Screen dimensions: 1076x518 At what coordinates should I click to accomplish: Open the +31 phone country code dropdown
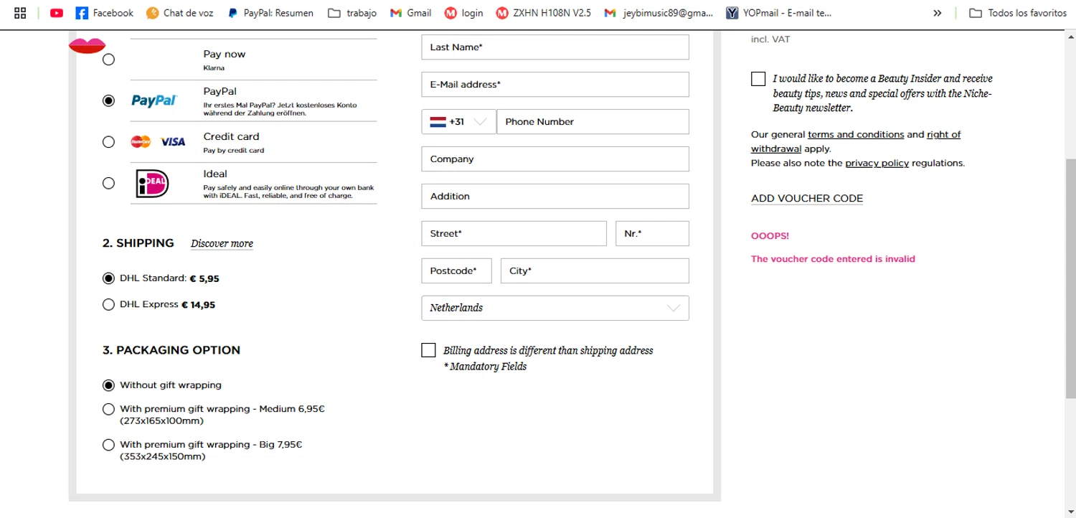458,122
